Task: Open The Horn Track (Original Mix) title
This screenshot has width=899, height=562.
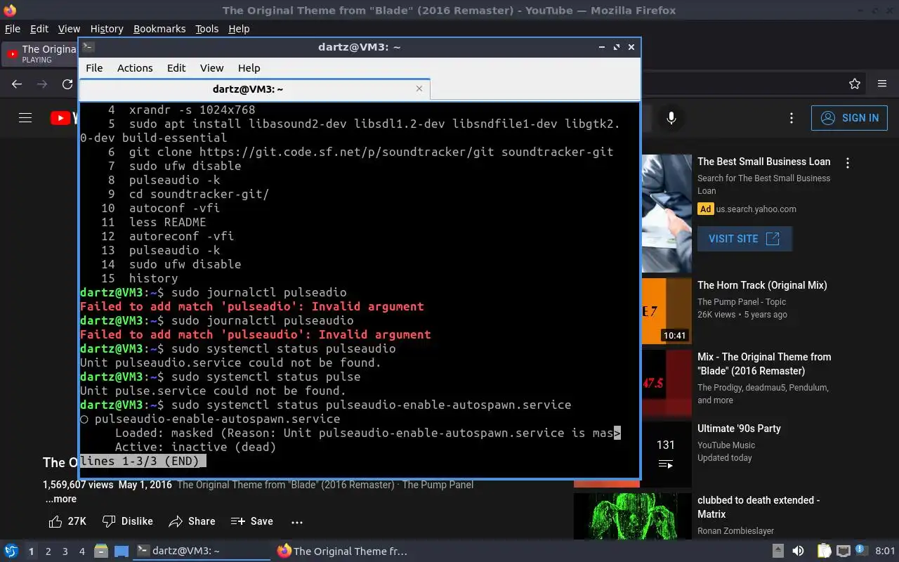Action: coord(762,285)
